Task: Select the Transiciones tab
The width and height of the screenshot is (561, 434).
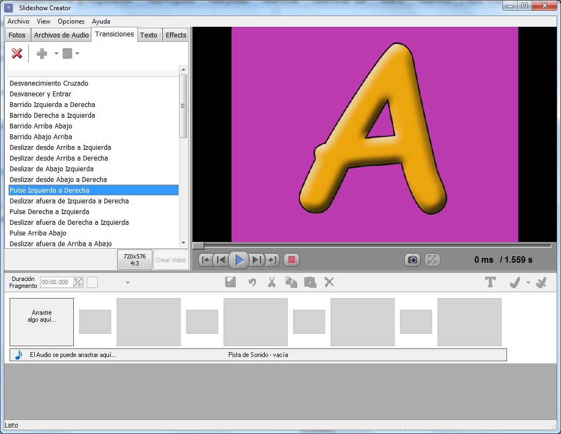Action: [x=114, y=34]
